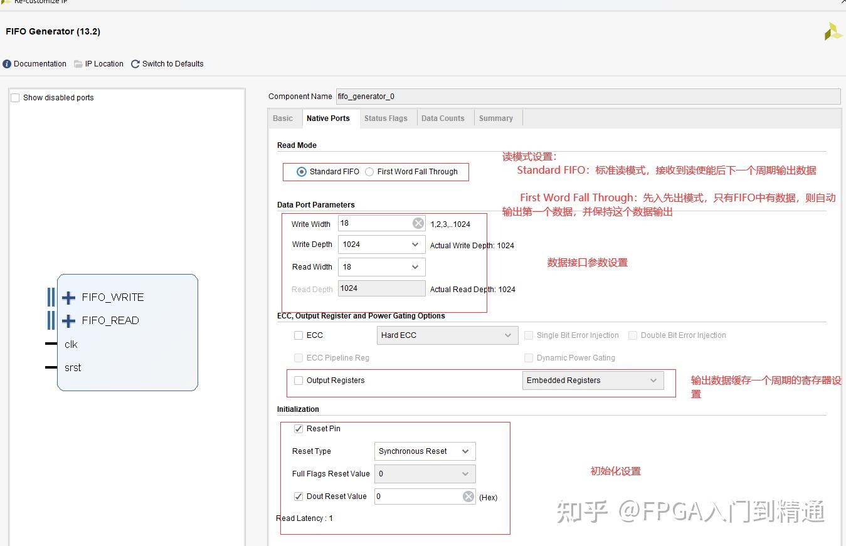Click the Component Name input field
The height and width of the screenshot is (546, 846).
click(x=588, y=97)
